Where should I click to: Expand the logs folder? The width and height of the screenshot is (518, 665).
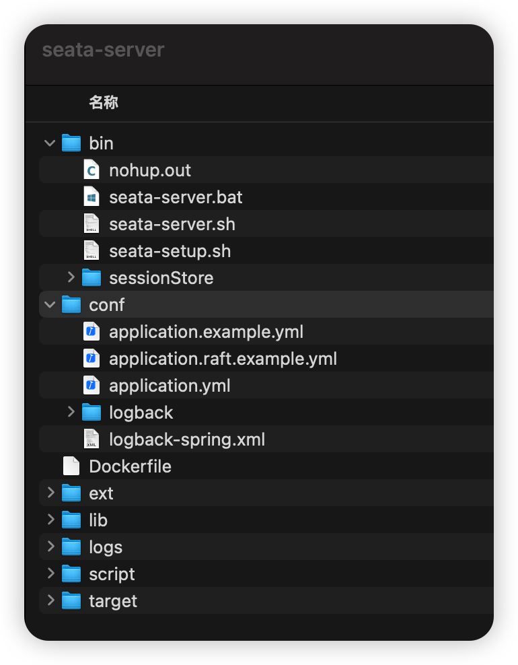click(50, 547)
